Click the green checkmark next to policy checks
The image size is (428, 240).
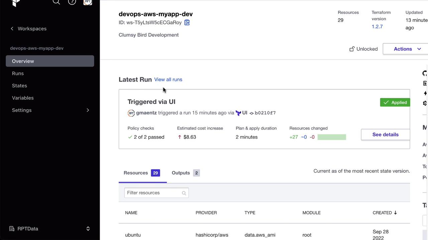[x=130, y=137]
